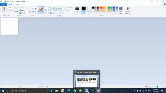Click the Copy button
166x93 pixels.
(9, 10)
